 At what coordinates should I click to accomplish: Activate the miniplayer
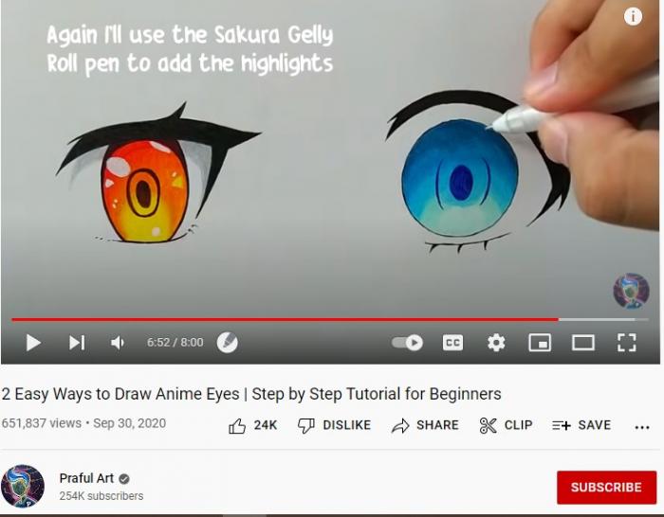point(540,343)
